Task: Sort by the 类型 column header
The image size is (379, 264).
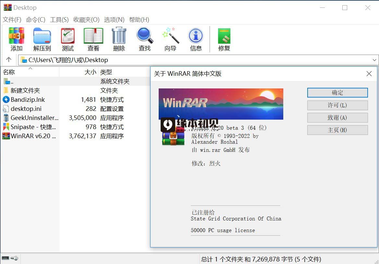Action: pos(124,72)
